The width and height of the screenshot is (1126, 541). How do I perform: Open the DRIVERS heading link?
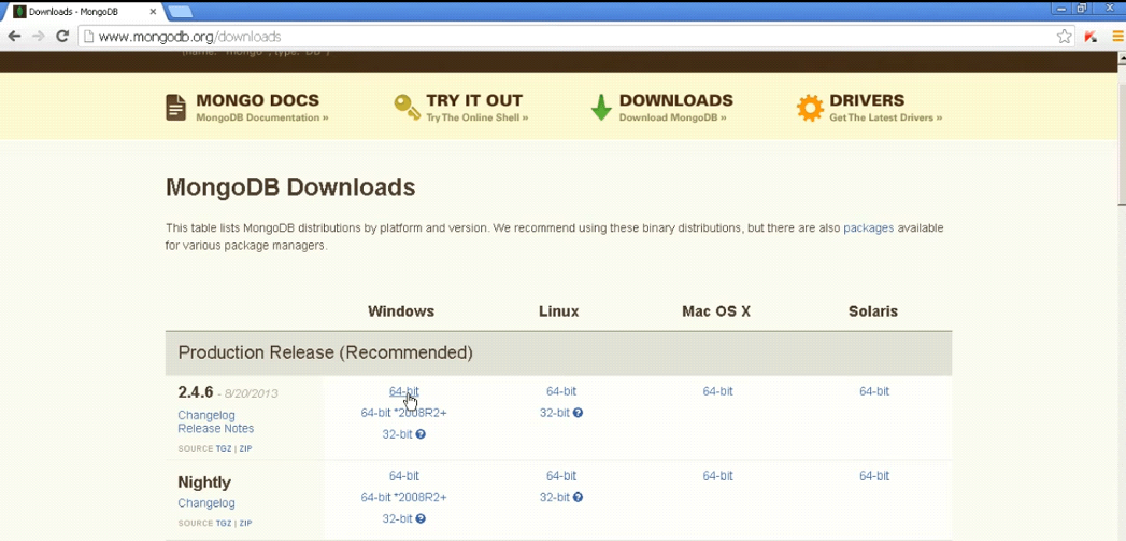click(x=867, y=101)
